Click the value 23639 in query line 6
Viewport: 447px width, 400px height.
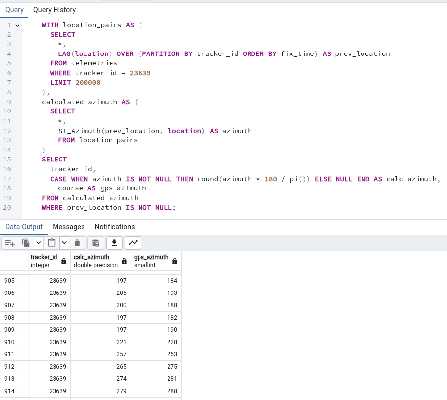140,73
